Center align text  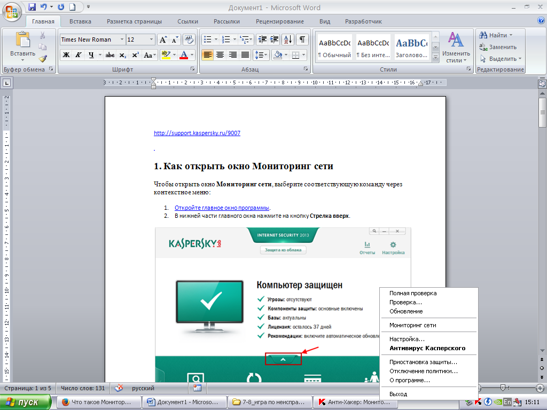coord(220,55)
